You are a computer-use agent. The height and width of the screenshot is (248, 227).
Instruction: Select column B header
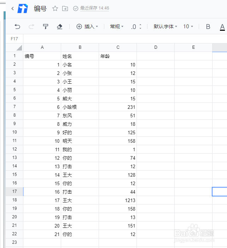(80, 47)
